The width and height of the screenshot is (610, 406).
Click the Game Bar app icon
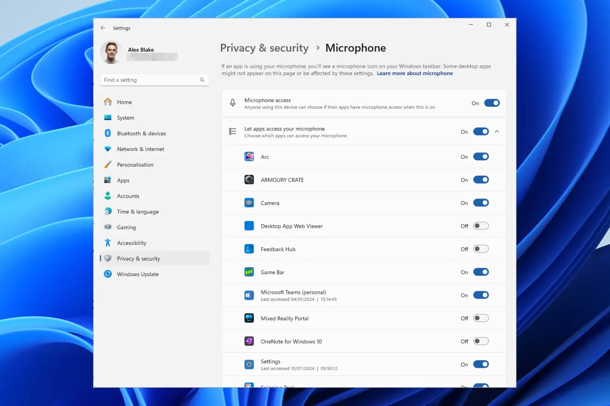point(249,272)
